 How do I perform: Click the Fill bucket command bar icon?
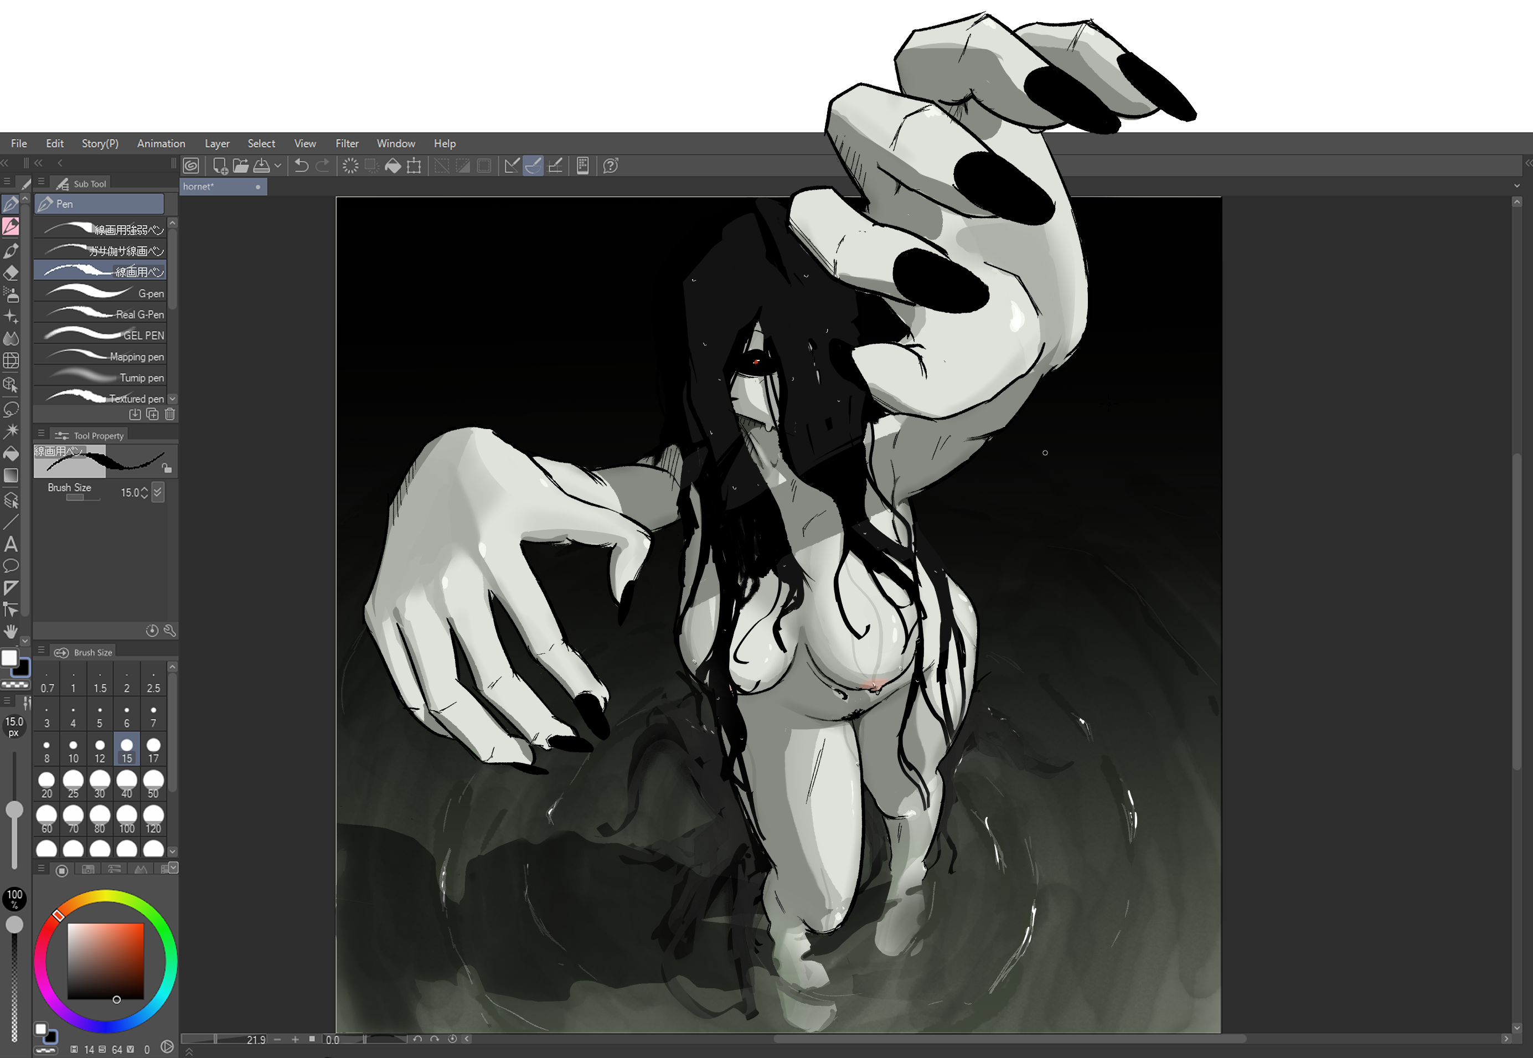(393, 166)
